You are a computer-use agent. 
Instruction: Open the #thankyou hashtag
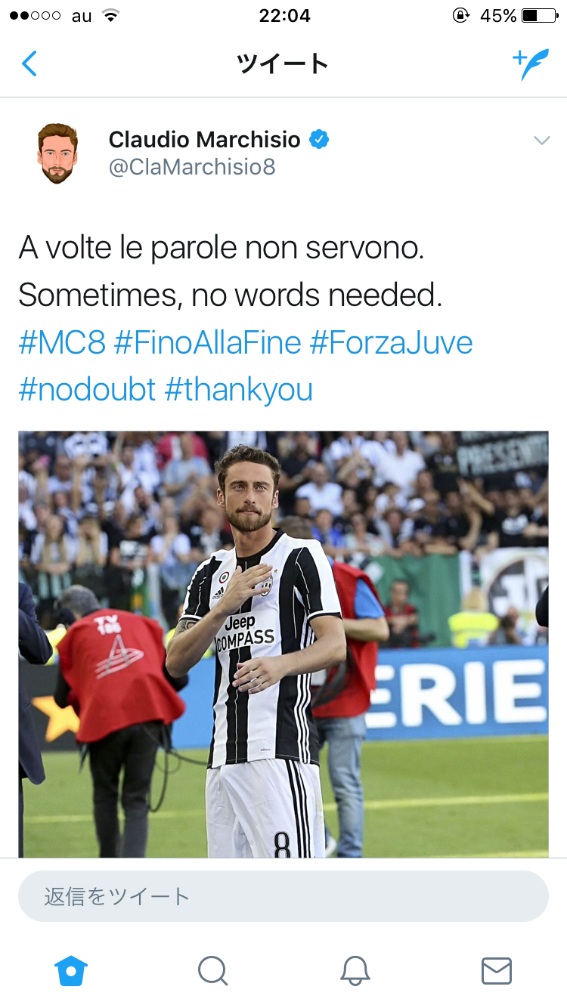pyautogui.click(x=238, y=391)
